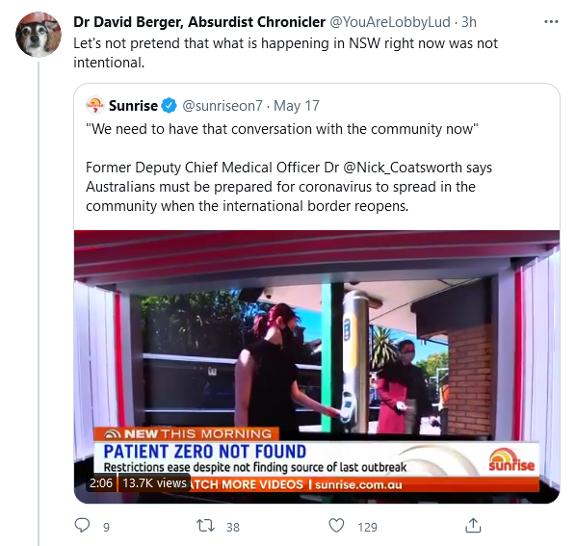
Task: Open the @YouAreLobbyLud handle link
Action: click(390, 22)
